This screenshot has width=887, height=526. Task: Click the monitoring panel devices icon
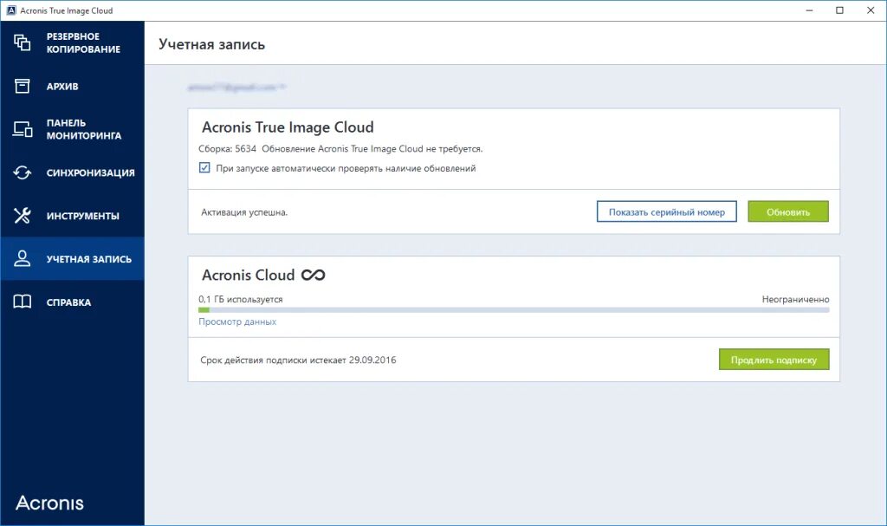point(23,129)
